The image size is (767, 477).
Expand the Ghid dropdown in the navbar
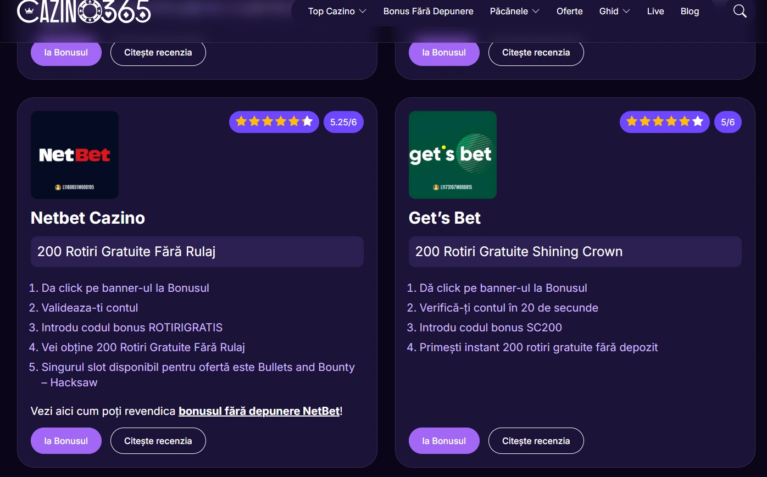614,11
